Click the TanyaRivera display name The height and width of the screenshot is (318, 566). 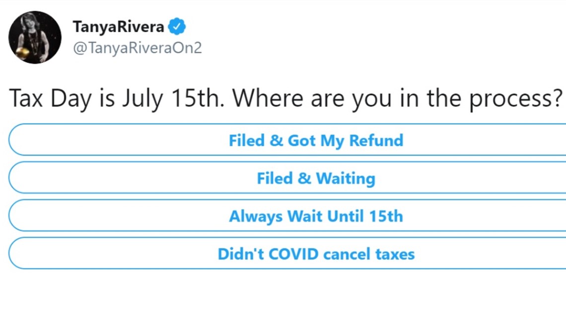[x=118, y=27]
